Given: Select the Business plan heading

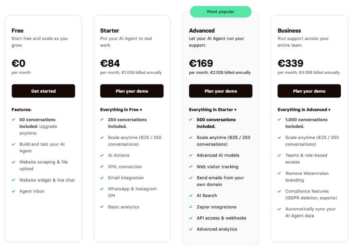Looking at the screenshot, I should tap(289, 30).
